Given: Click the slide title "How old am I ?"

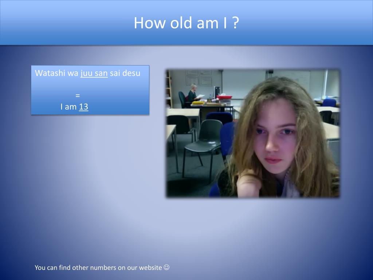Looking at the screenshot, I should 186,23.
